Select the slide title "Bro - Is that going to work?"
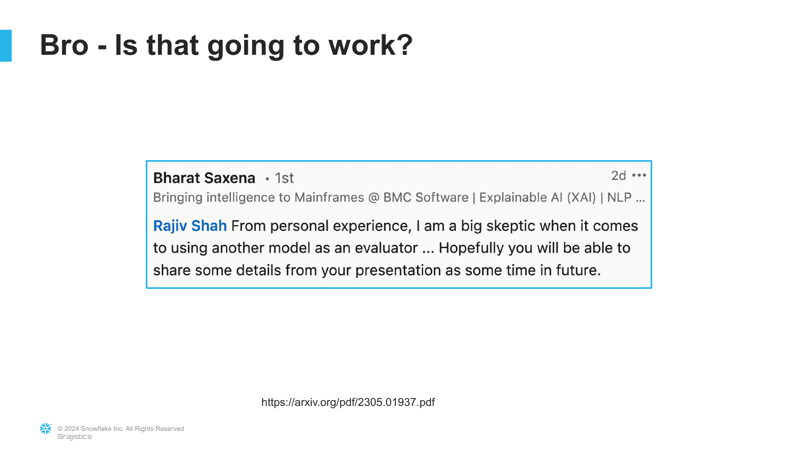Screen dimensions: 798x449 [x=226, y=45]
